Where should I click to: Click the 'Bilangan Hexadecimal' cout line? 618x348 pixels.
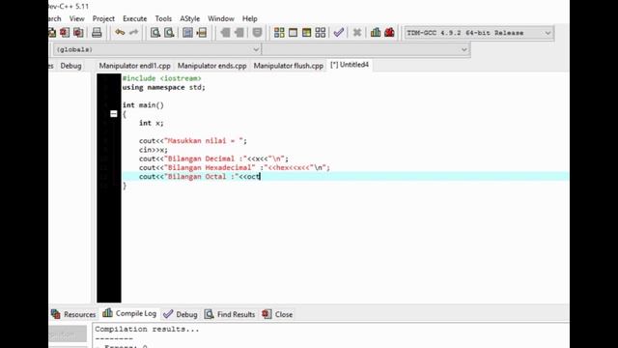point(234,167)
